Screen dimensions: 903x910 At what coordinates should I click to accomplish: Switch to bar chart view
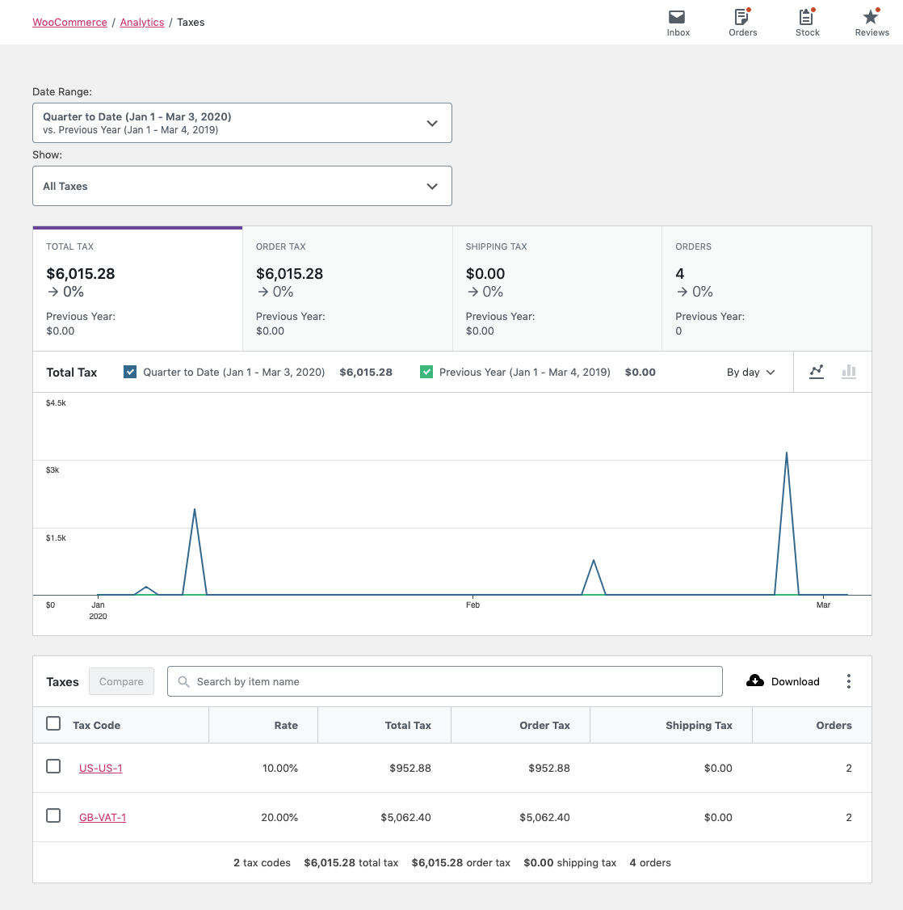pyautogui.click(x=849, y=372)
